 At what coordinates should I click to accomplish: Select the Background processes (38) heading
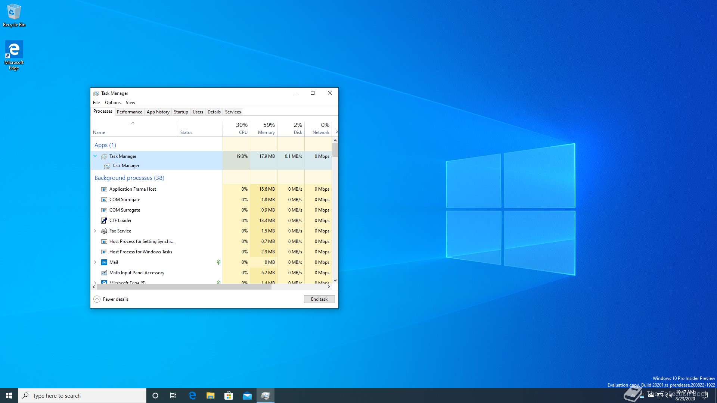pyautogui.click(x=129, y=178)
